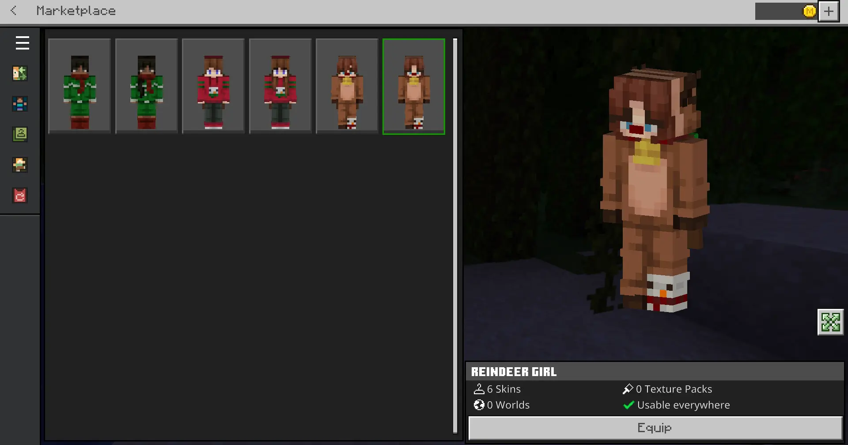Choose the first red sweater skin
Image resolution: width=848 pixels, height=445 pixels.
pyautogui.click(x=213, y=86)
